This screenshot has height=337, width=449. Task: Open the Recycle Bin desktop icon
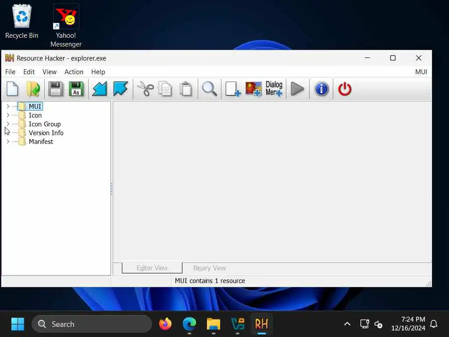coord(21,22)
